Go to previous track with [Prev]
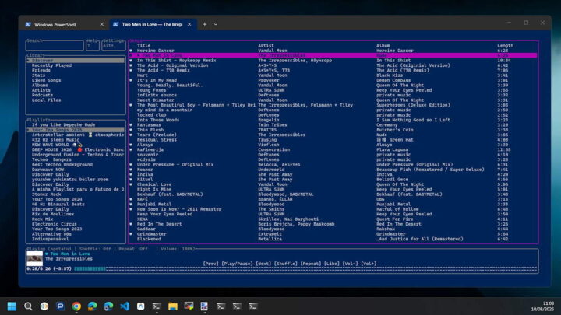This screenshot has width=561, height=315. tap(210, 264)
